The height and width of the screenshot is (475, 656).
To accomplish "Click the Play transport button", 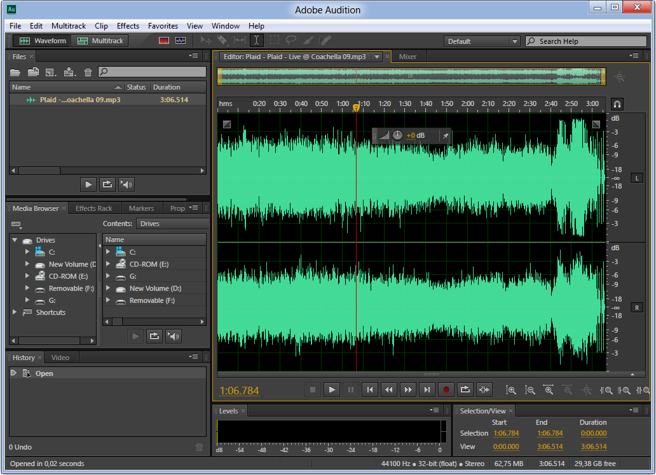I will pos(331,390).
